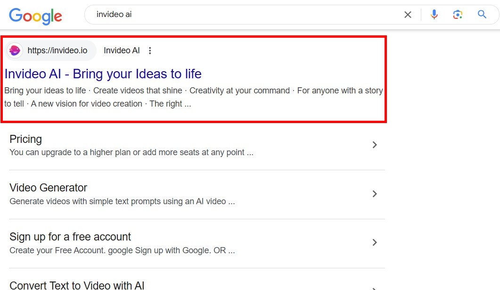The height and width of the screenshot is (290, 500).
Task: Open 'Convert Text to Video with AI'
Action: click(x=77, y=285)
